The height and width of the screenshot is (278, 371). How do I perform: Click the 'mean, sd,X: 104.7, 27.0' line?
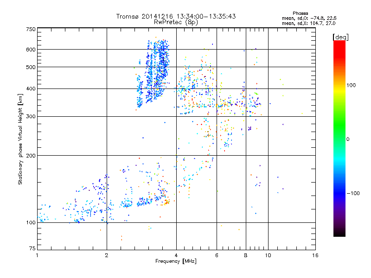click(308, 23)
